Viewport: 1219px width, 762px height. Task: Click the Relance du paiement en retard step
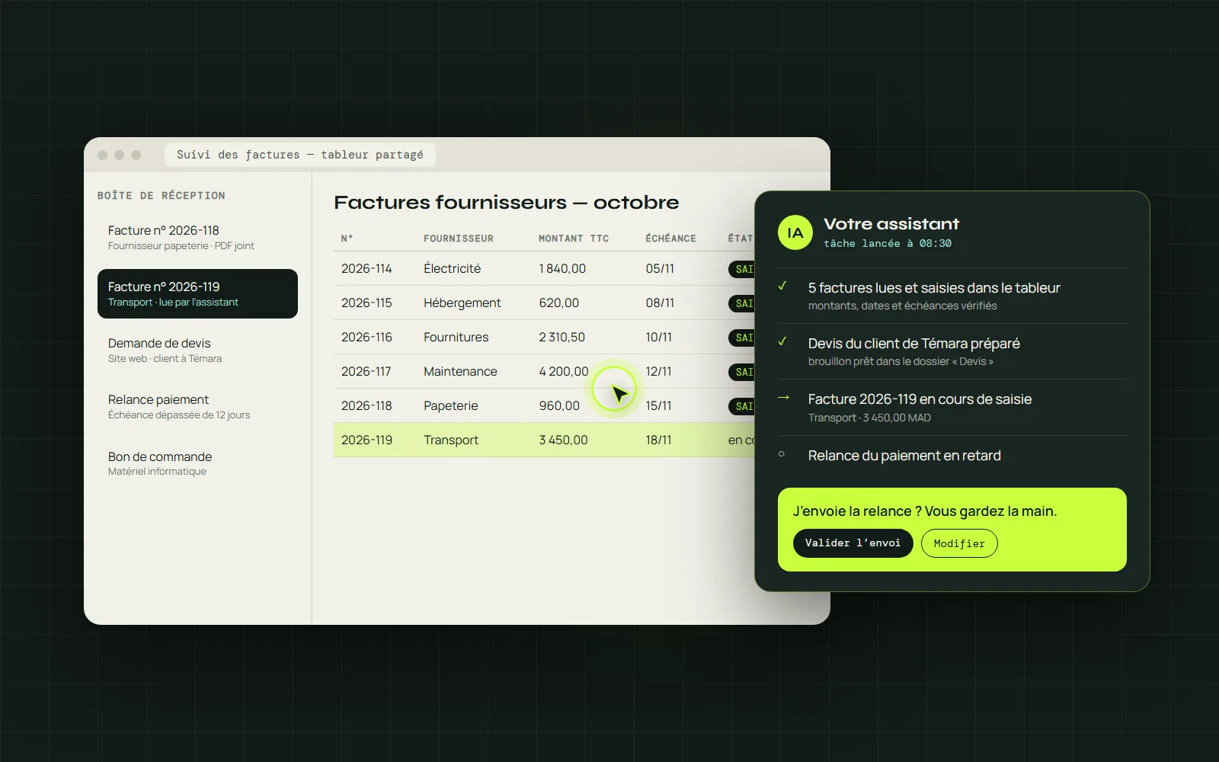[x=952, y=456]
